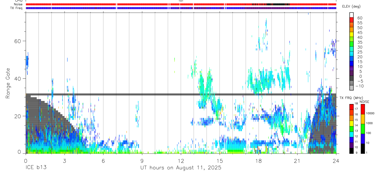378x174 pixels.
Task: Click x-axis hour label 3
Action: [64, 161]
